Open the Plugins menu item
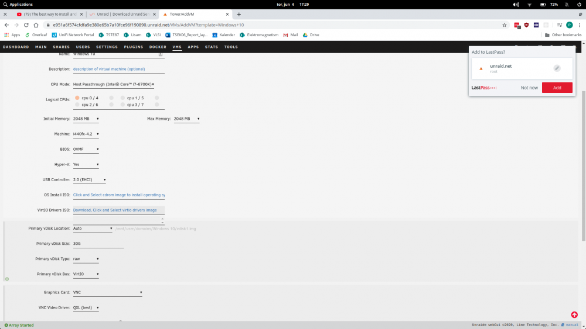 (x=134, y=47)
